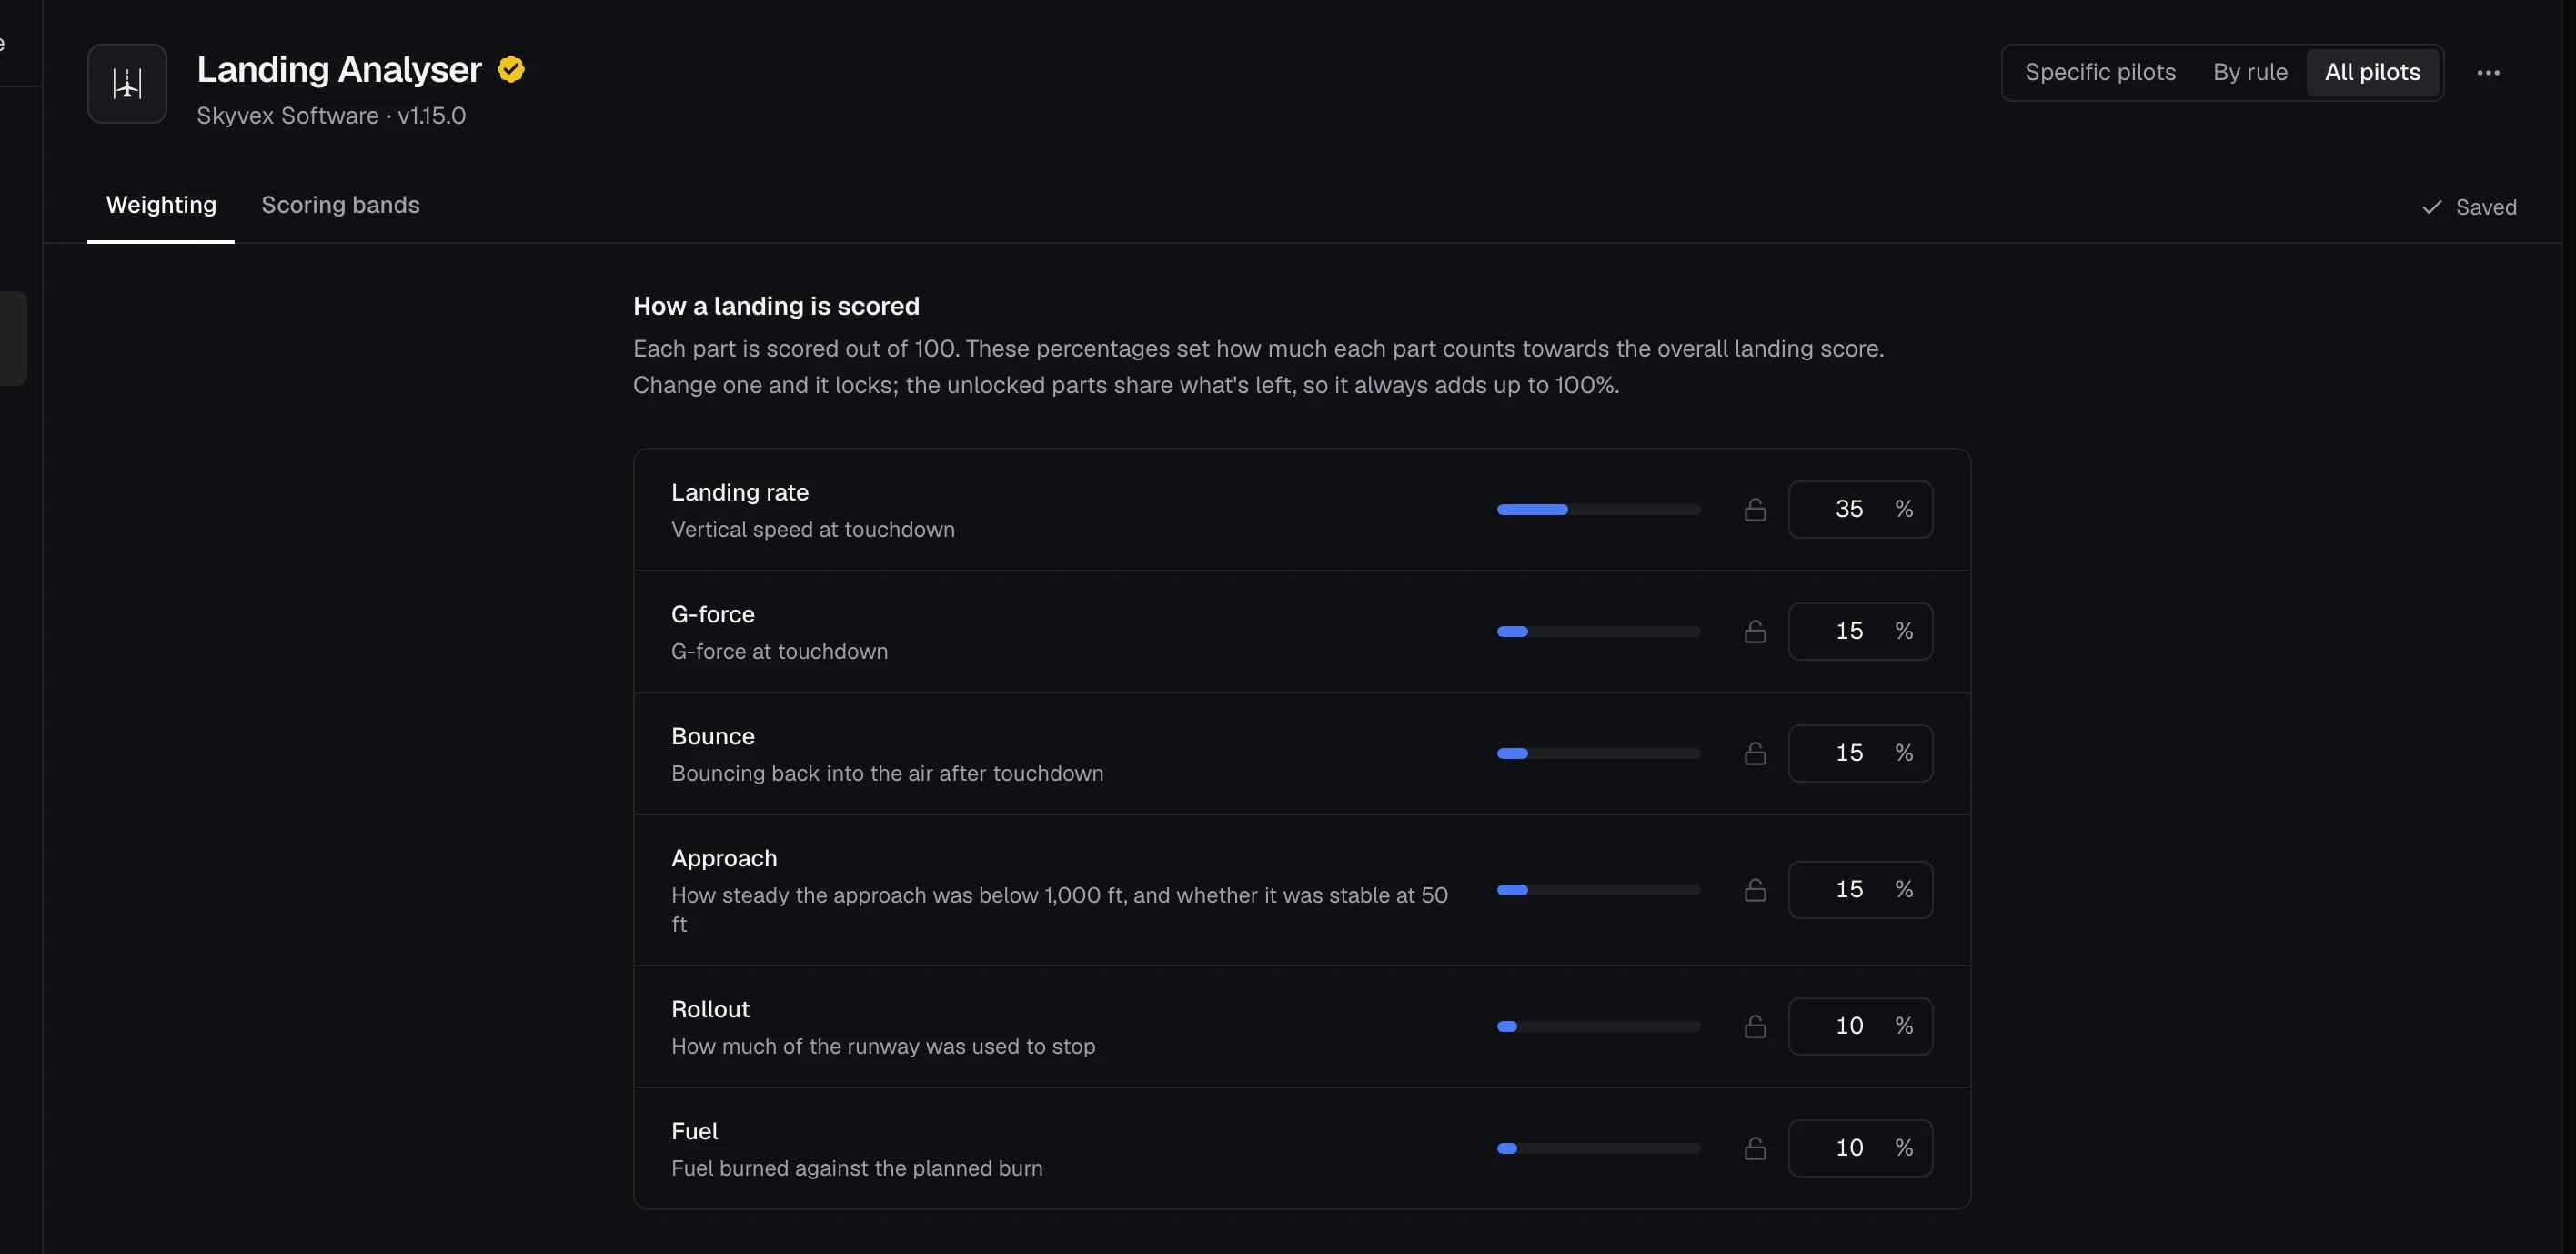The height and width of the screenshot is (1254, 2576).
Task: Click the 'G-force at touchdown' description
Action: pyautogui.click(x=779, y=652)
